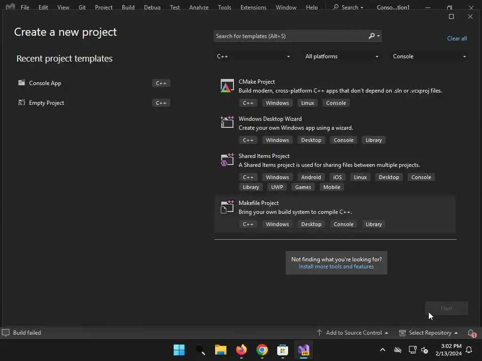Image resolution: width=482 pixels, height=361 pixels.
Task: Open File Explorer from taskbar
Action: pos(221,350)
